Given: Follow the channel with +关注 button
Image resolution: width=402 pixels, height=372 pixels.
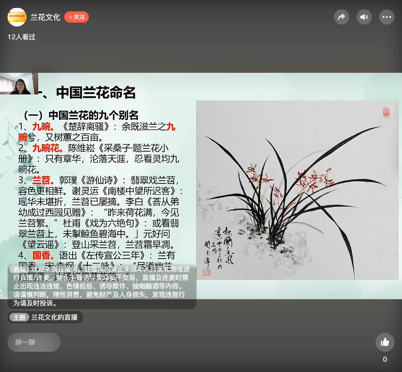Looking at the screenshot, I should [77, 17].
